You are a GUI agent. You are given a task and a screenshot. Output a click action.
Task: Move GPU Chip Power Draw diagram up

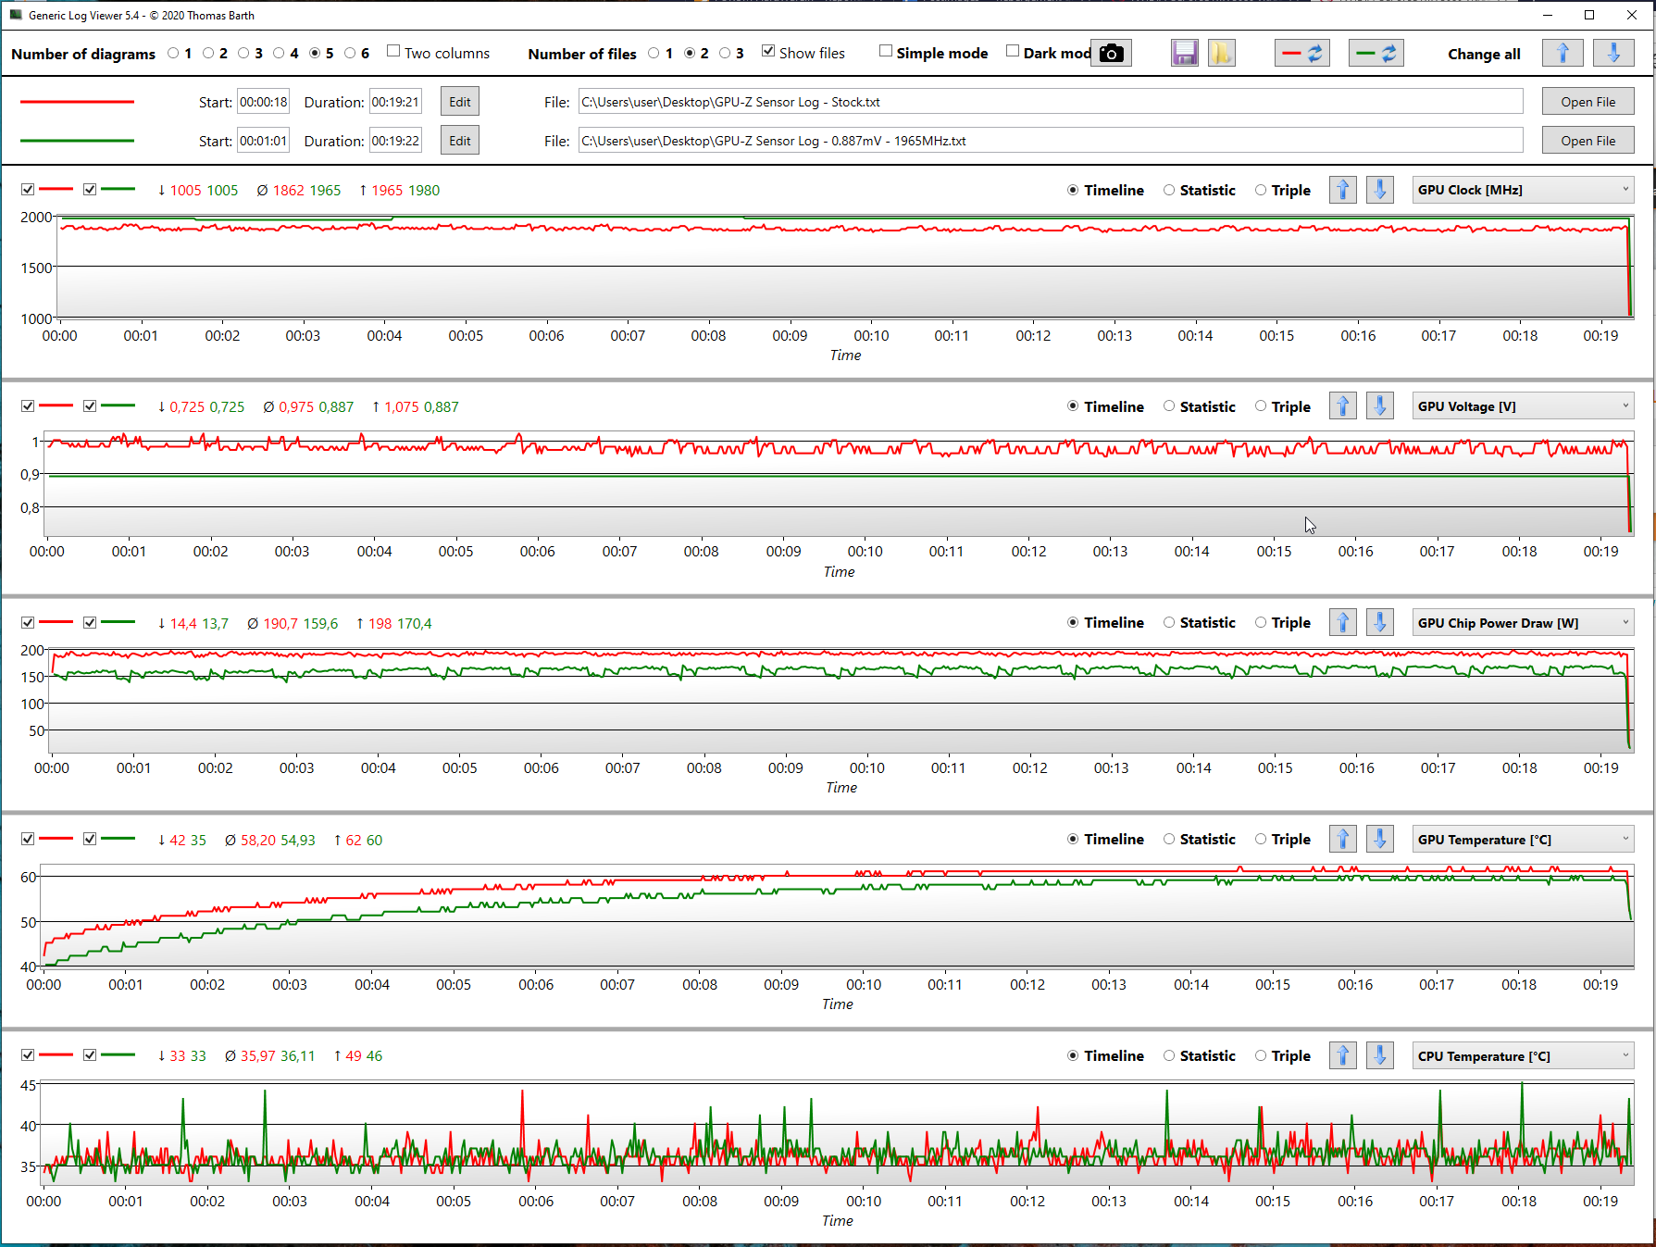tap(1343, 623)
